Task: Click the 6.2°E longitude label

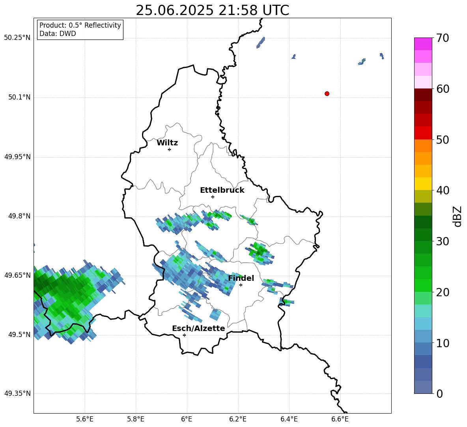Action: point(238,419)
